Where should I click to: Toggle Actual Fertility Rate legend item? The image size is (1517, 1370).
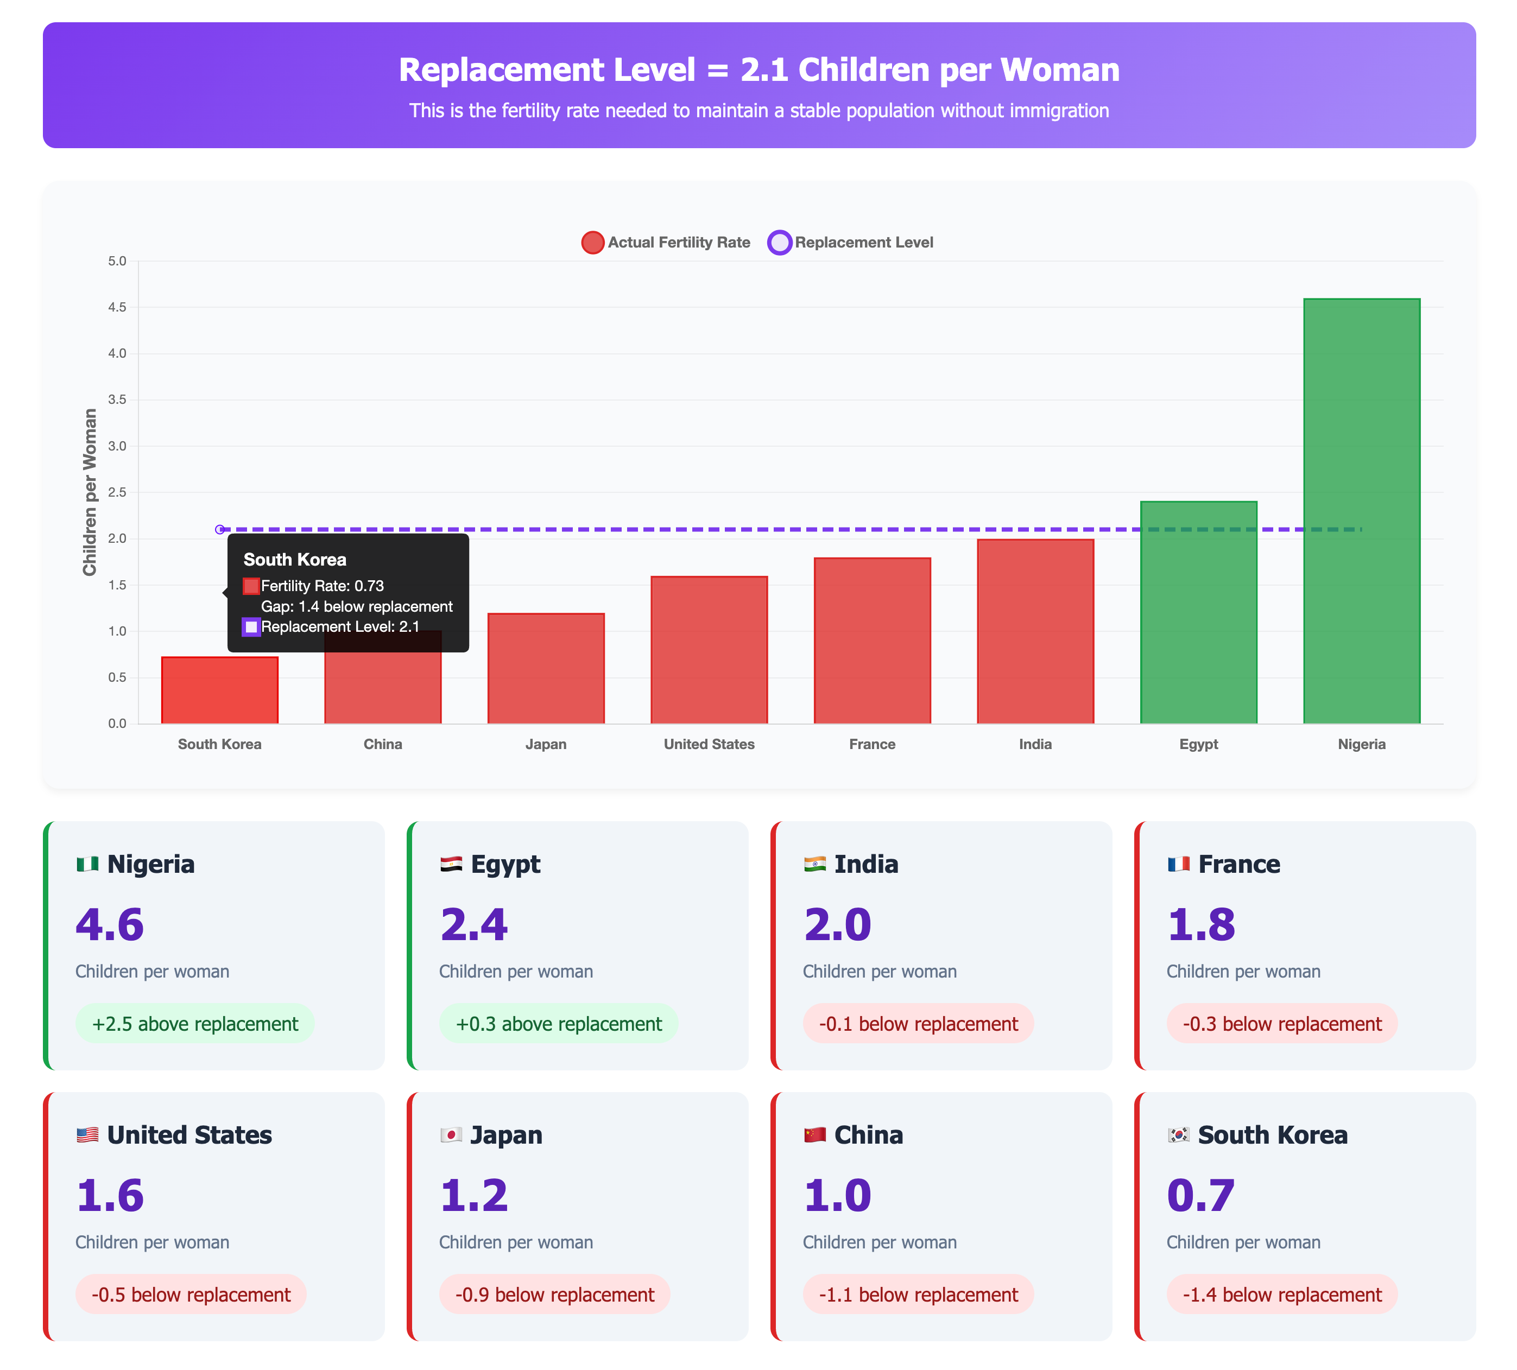(667, 242)
